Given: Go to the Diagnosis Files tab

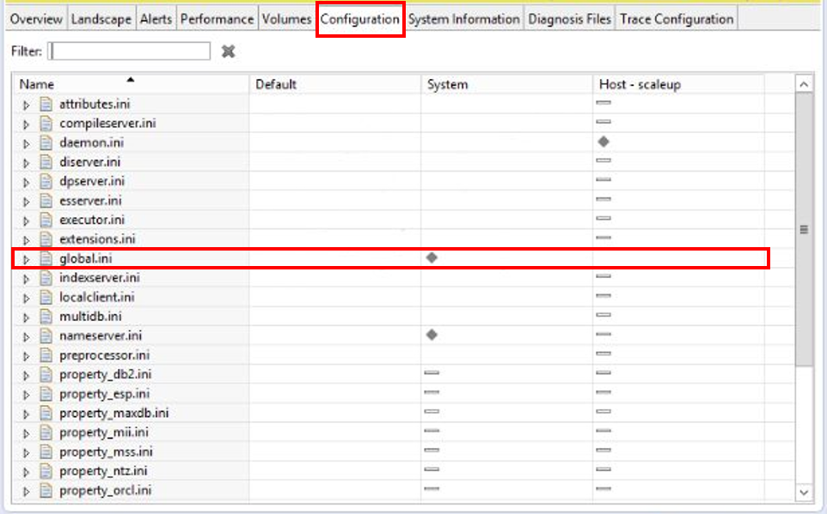Looking at the screenshot, I should click(569, 19).
